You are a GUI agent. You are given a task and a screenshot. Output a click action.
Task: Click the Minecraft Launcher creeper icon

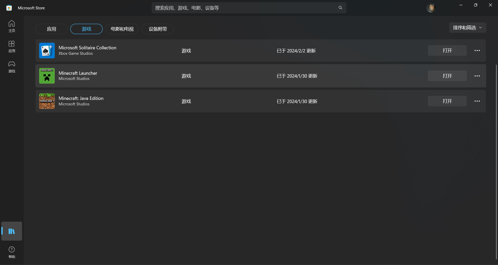pyautogui.click(x=47, y=76)
